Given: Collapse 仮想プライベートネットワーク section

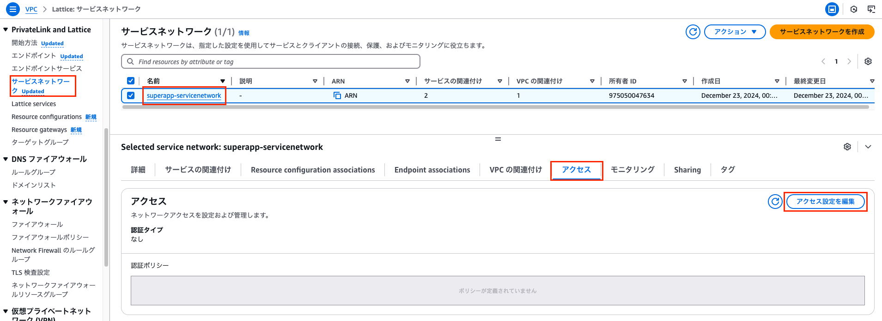Looking at the screenshot, I should pyautogui.click(x=6, y=311).
